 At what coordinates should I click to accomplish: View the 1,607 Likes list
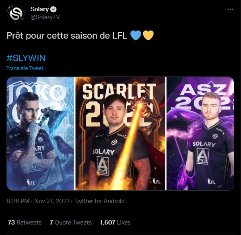(115, 223)
